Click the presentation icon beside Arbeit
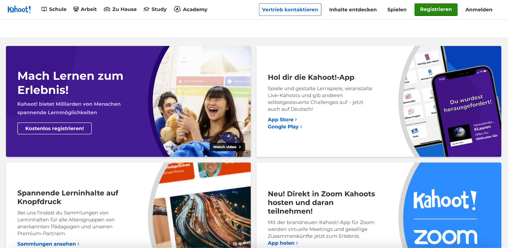 76,9
